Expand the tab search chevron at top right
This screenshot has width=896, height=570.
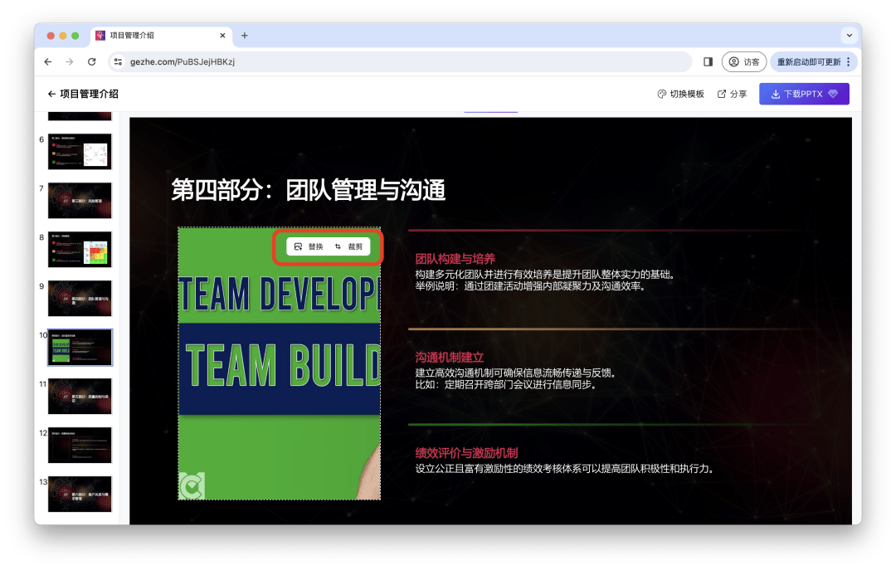(848, 36)
